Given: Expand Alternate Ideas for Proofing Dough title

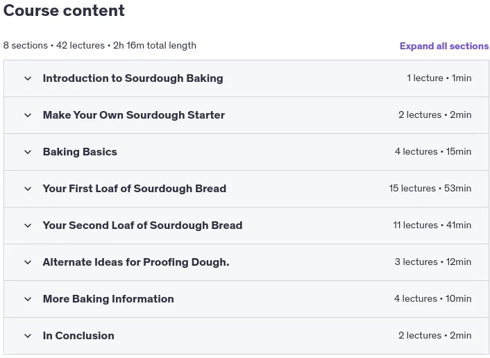Looking at the screenshot, I should [136, 262].
